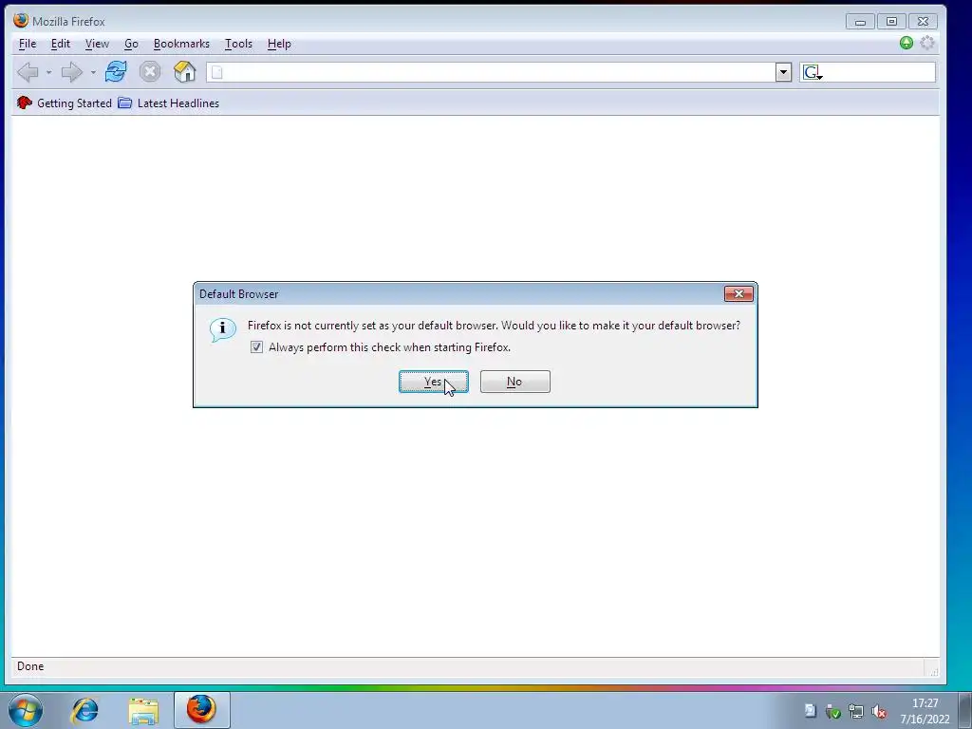
Task: Open the Windows Start orb
Action: (x=26, y=710)
